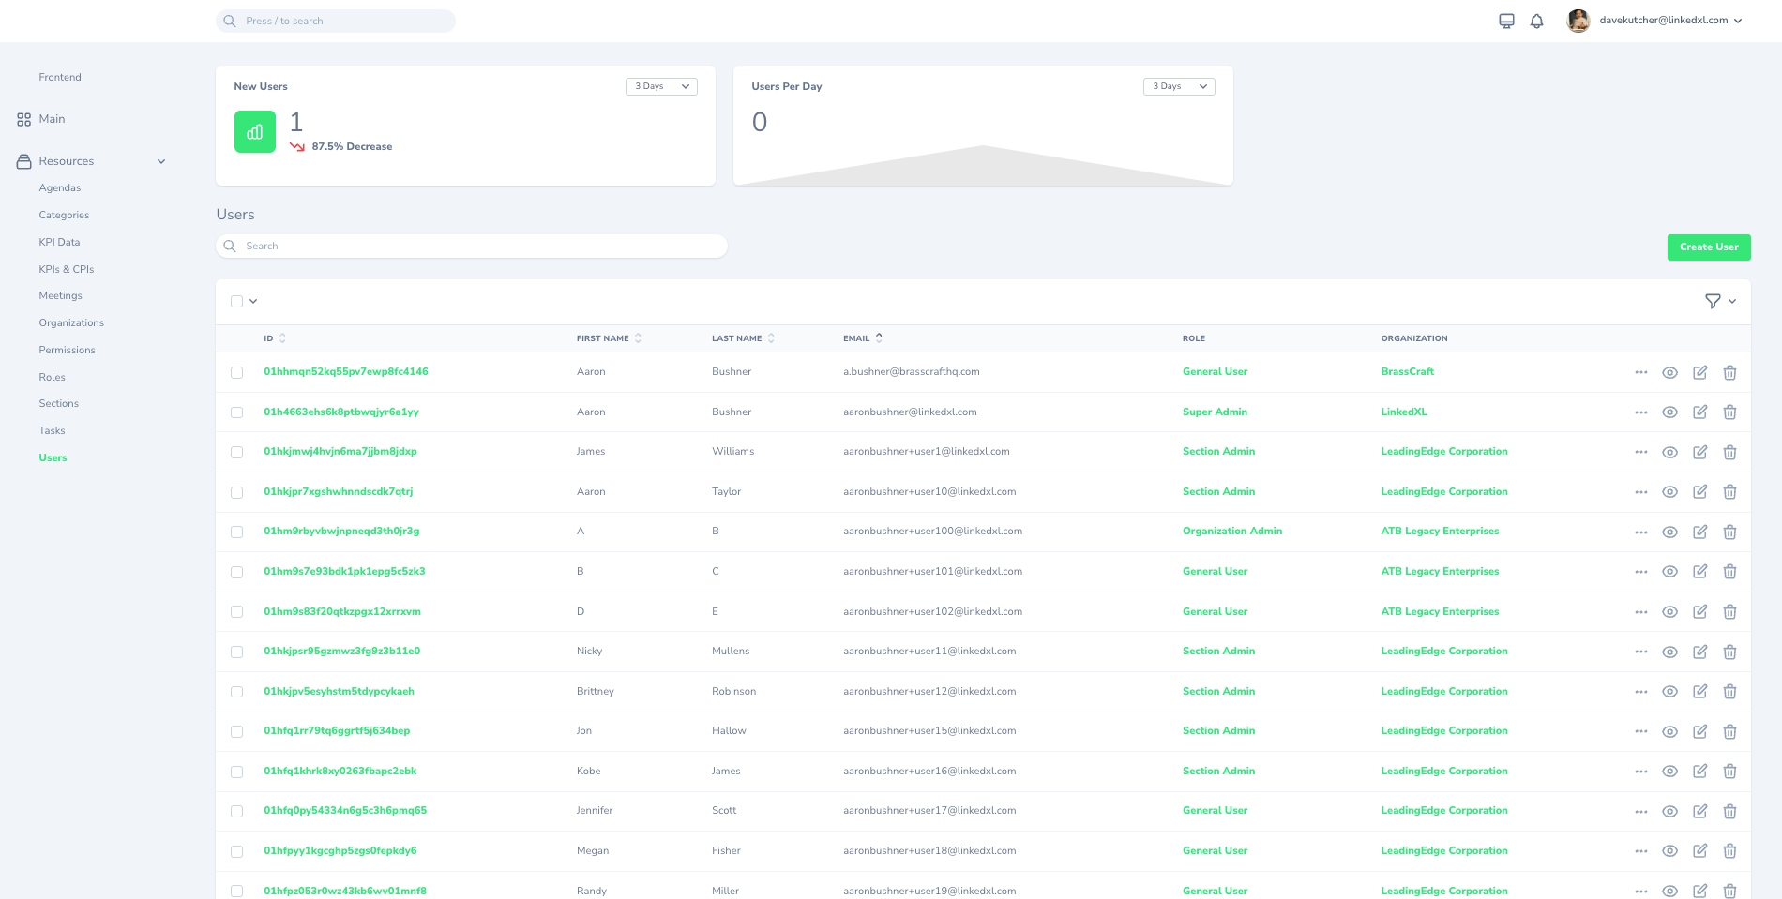Click the green New Users chart icon

pos(255,132)
